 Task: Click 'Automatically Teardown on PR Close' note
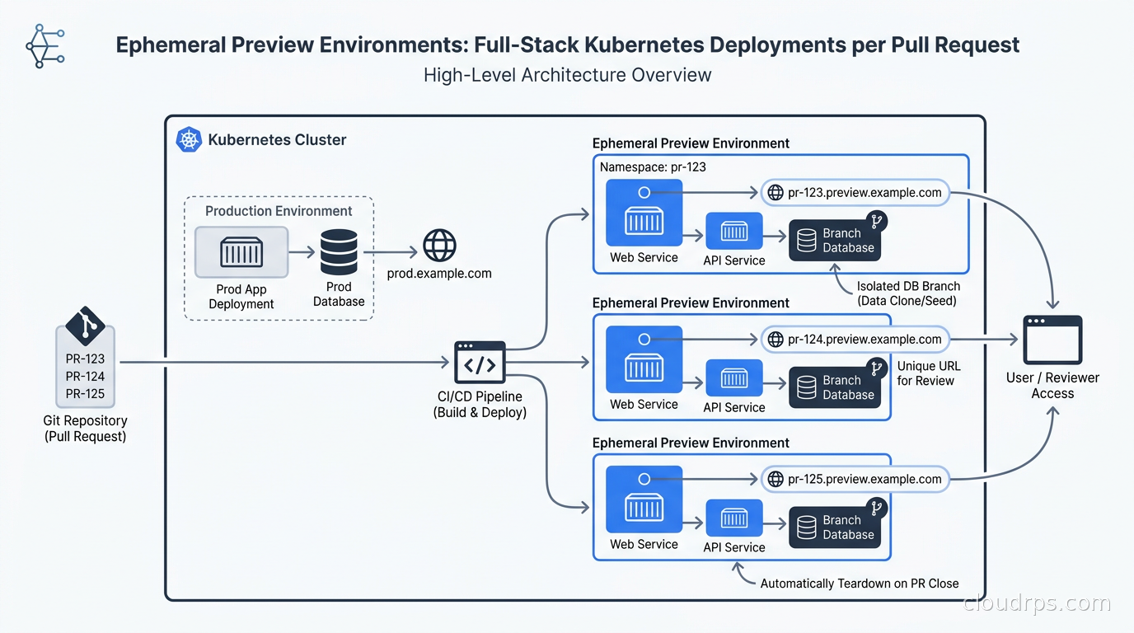pos(860,584)
